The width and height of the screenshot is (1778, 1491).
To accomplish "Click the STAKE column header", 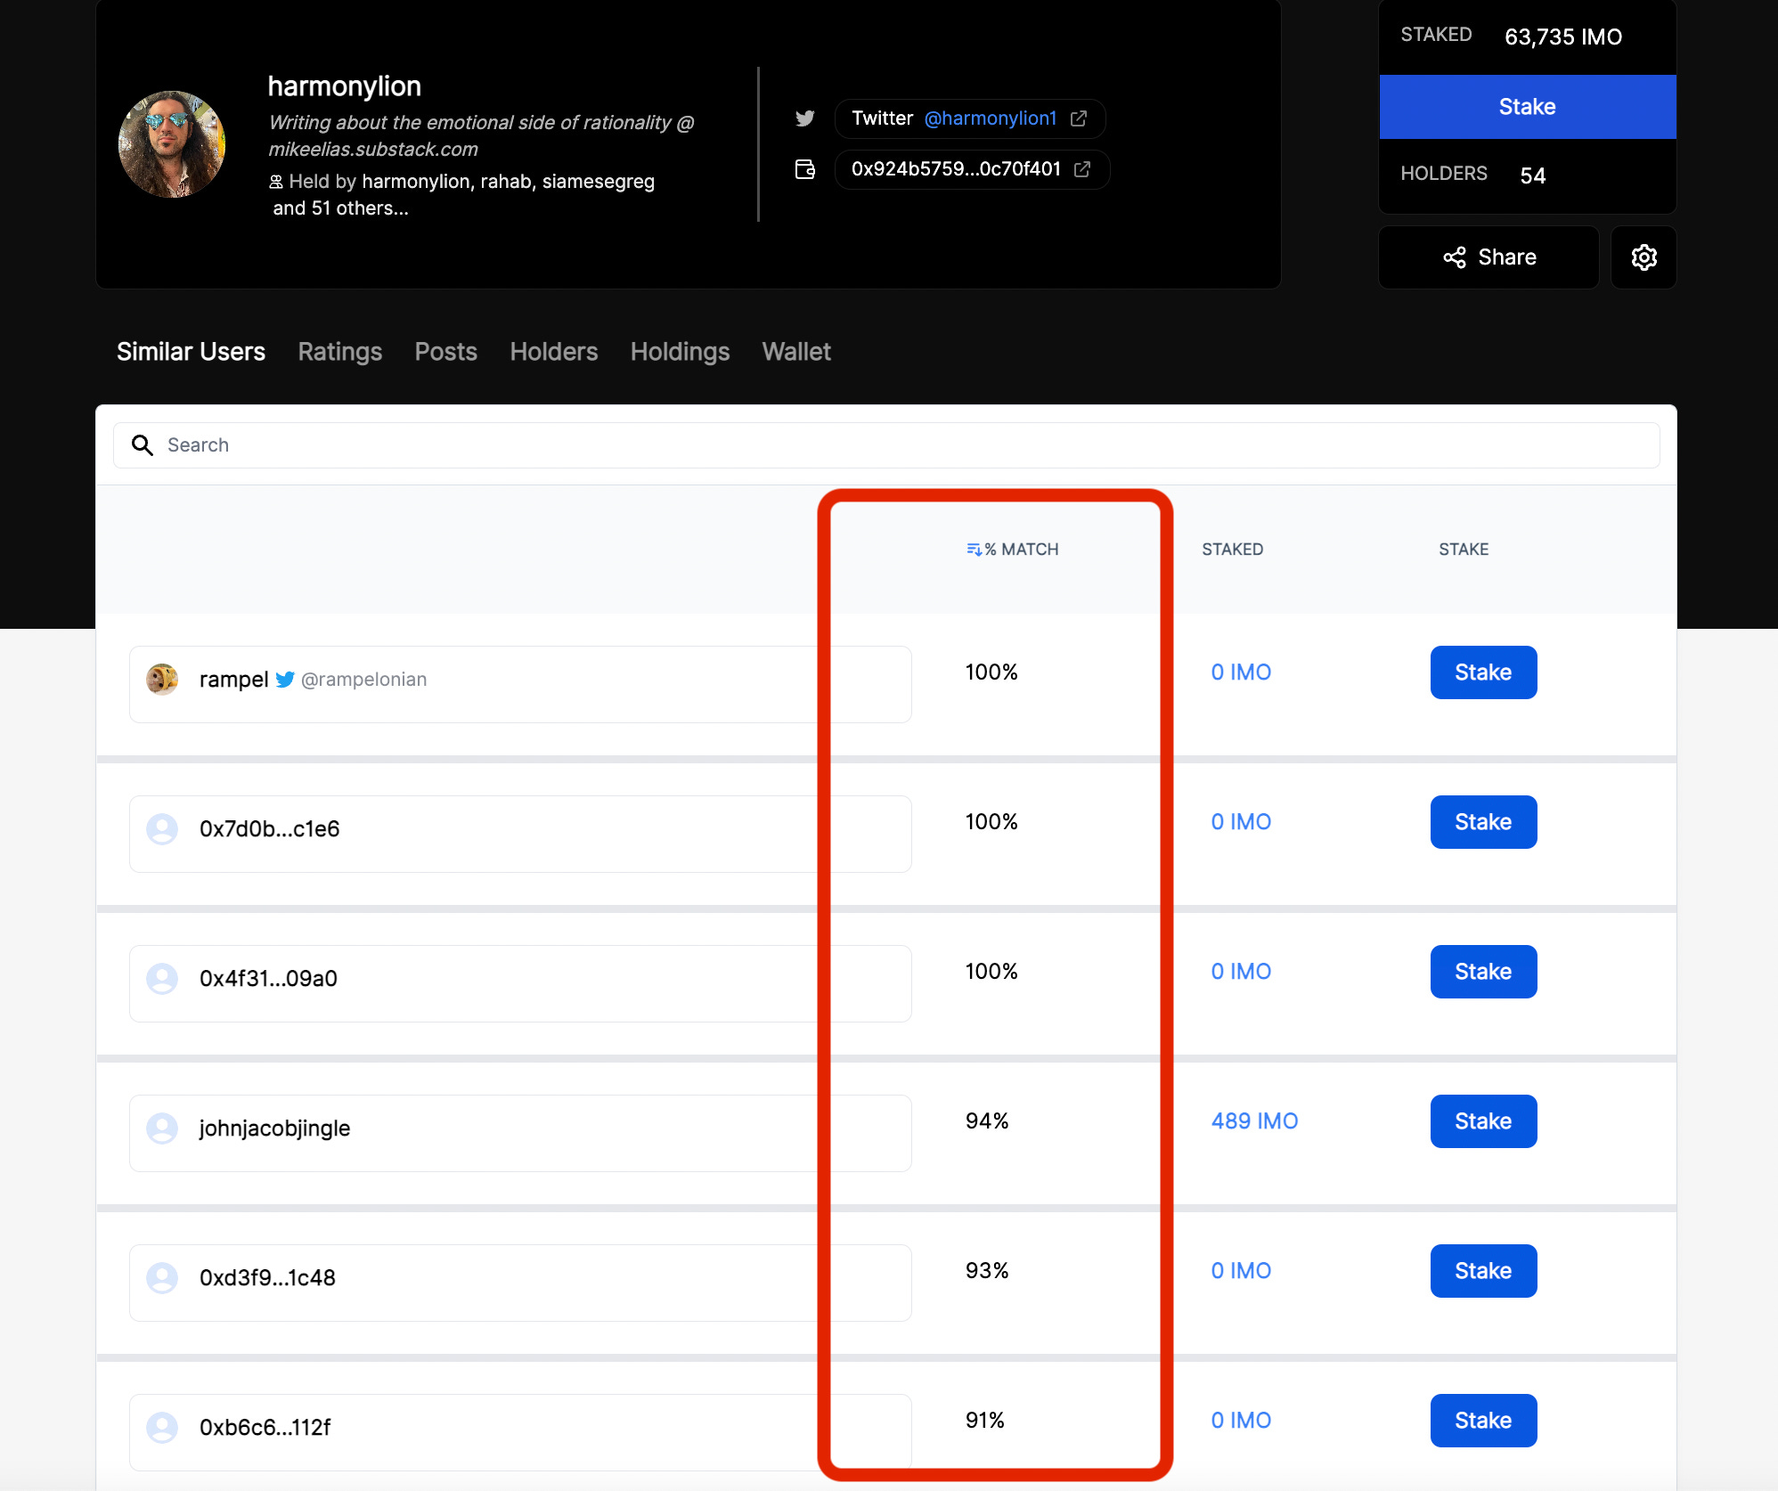I will click(x=1464, y=550).
